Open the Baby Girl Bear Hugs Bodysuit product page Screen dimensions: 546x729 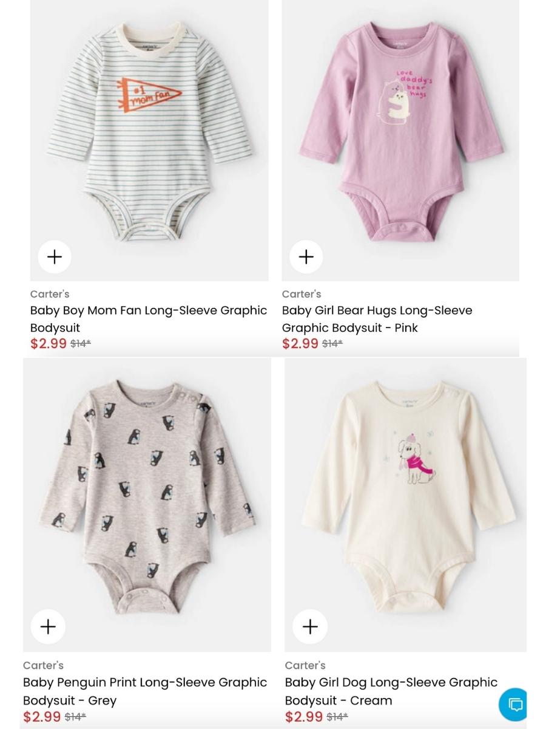(377, 318)
